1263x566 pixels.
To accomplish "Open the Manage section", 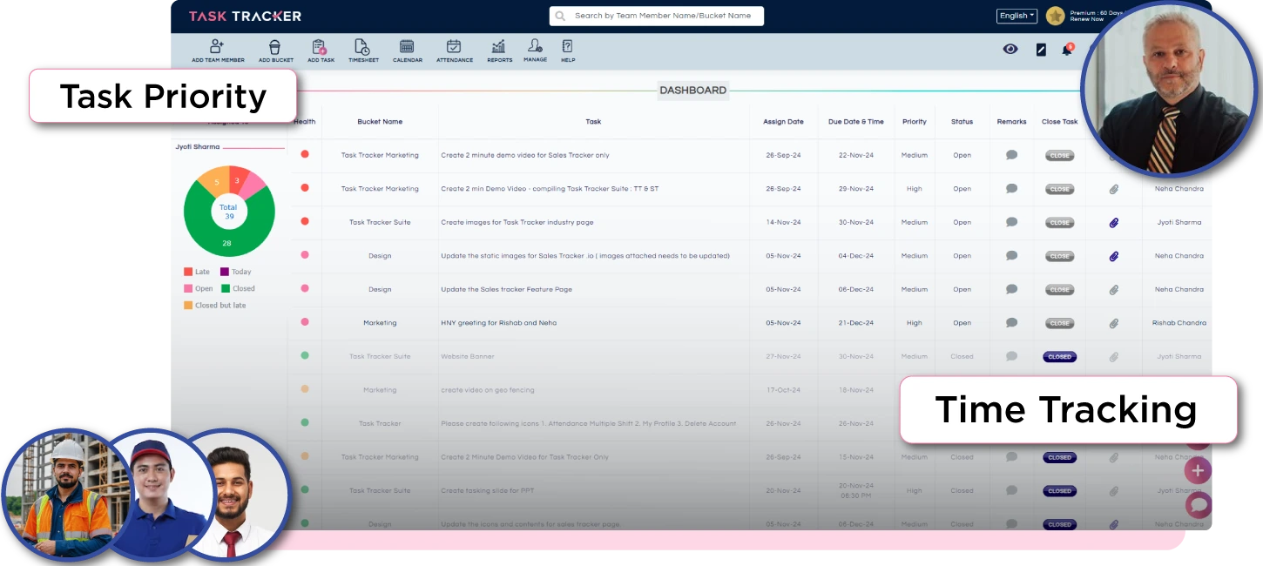I will (x=535, y=51).
